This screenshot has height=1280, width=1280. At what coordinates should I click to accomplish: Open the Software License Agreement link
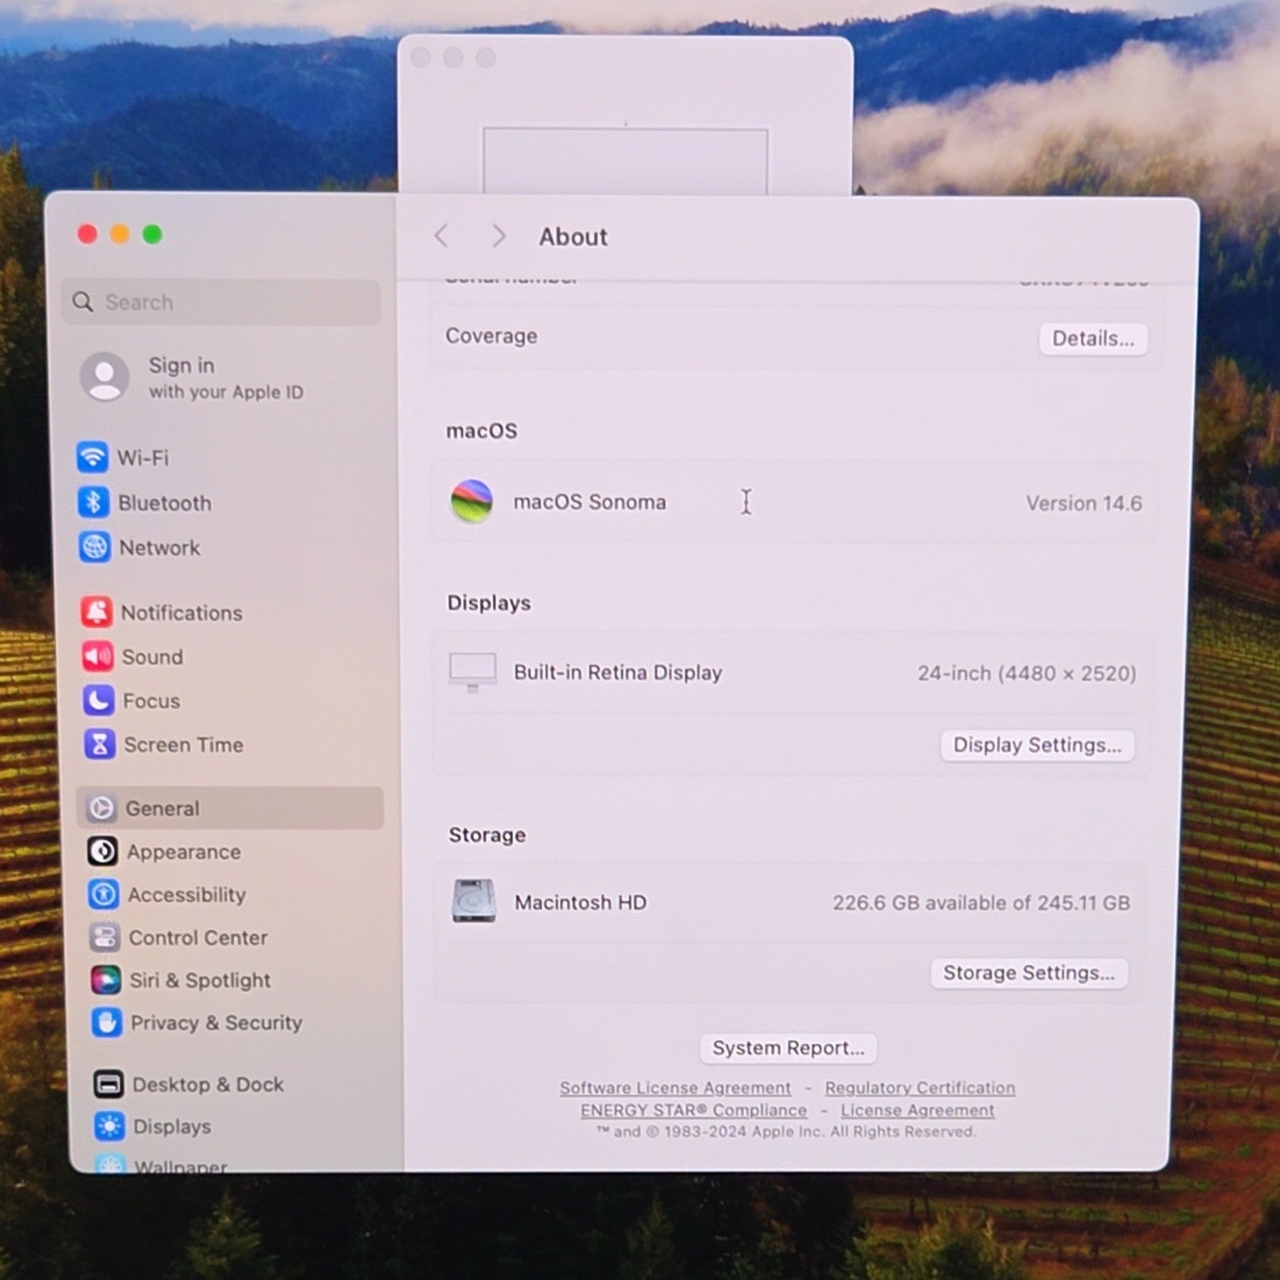coord(675,1088)
